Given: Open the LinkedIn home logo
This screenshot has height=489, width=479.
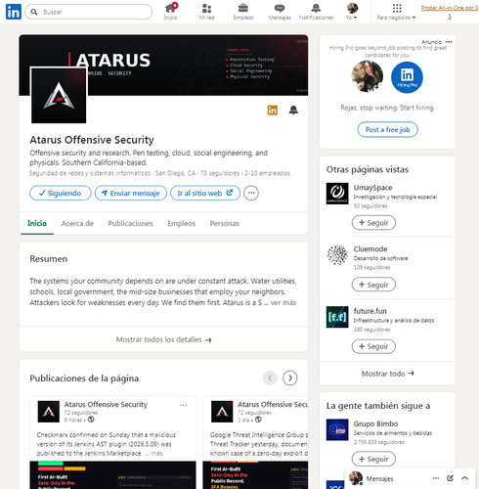Looking at the screenshot, I should (14, 12).
